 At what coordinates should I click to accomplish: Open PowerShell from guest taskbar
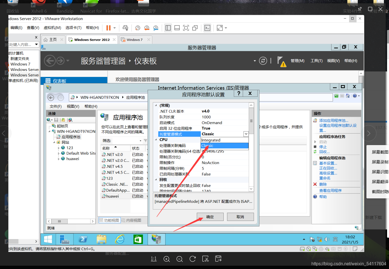click(x=83, y=239)
